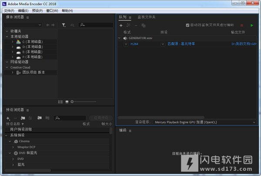
Task: Switch to the 队列 tab
Action: coord(123,17)
